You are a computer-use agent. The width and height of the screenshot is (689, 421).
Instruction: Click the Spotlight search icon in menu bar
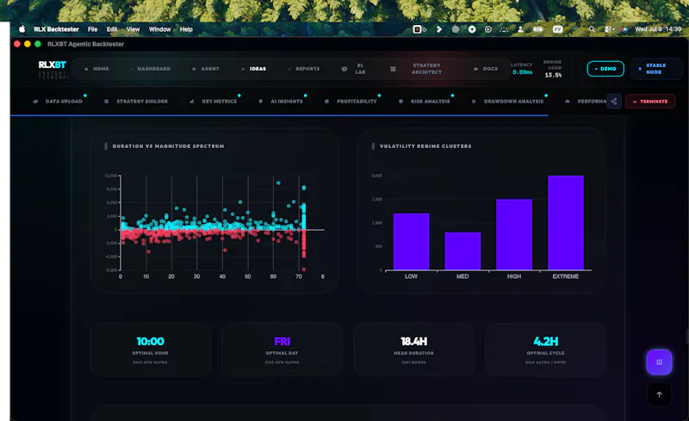click(592, 29)
